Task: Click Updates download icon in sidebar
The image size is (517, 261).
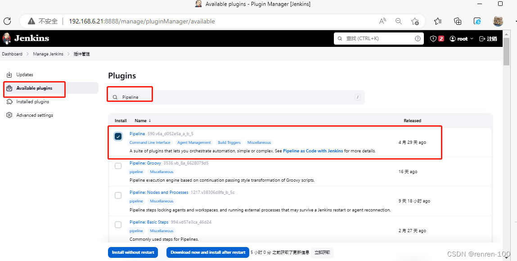Action: coord(9,75)
